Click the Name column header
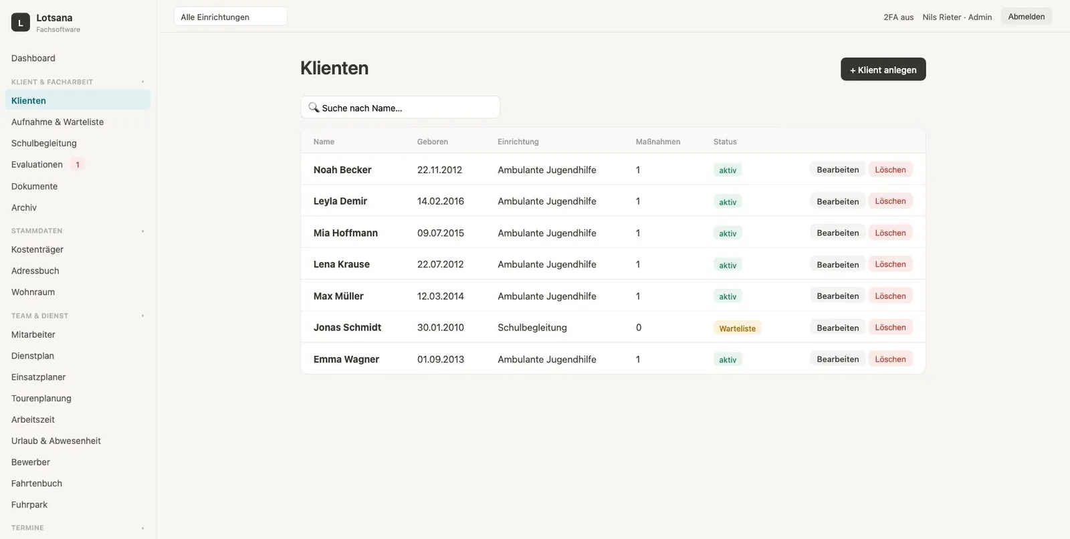This screenshot has width=1070, height=539. click(324, 142)
